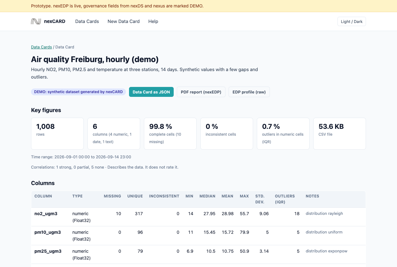Open the EDP profile (raw) button
Image resolution: width=397 pixels, height=267 pixels.
(249, 92)
